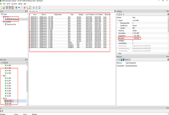The height and width of the screenshot is (115, 169).
Task: Click the Open project folder icon
Action: 4,8
